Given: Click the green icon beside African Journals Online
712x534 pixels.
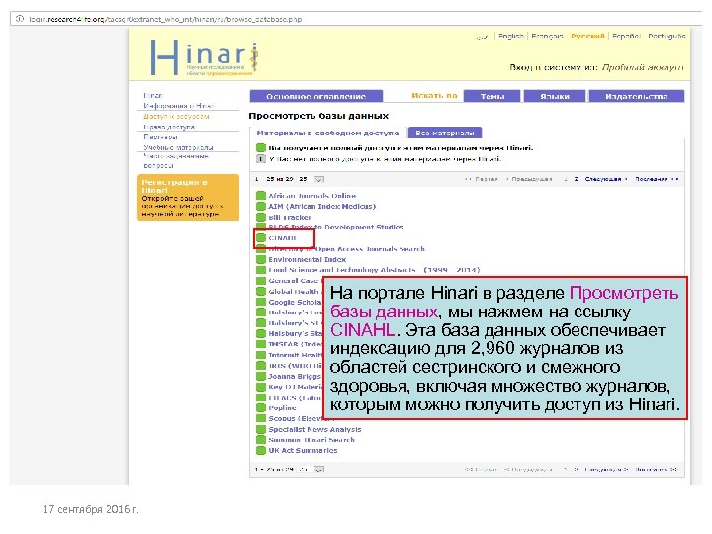Looking at the screenshot, I should [x=261, y=196].
